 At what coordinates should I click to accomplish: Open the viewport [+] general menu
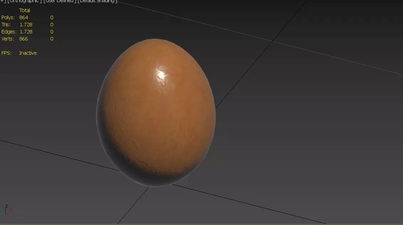(x=3, y=1)
